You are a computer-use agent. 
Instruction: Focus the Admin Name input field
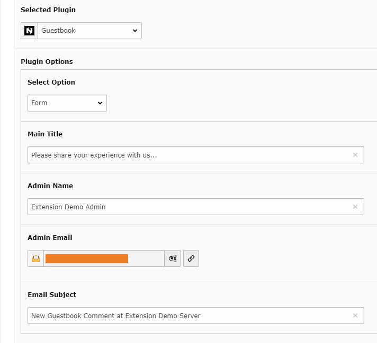[188, 207]
